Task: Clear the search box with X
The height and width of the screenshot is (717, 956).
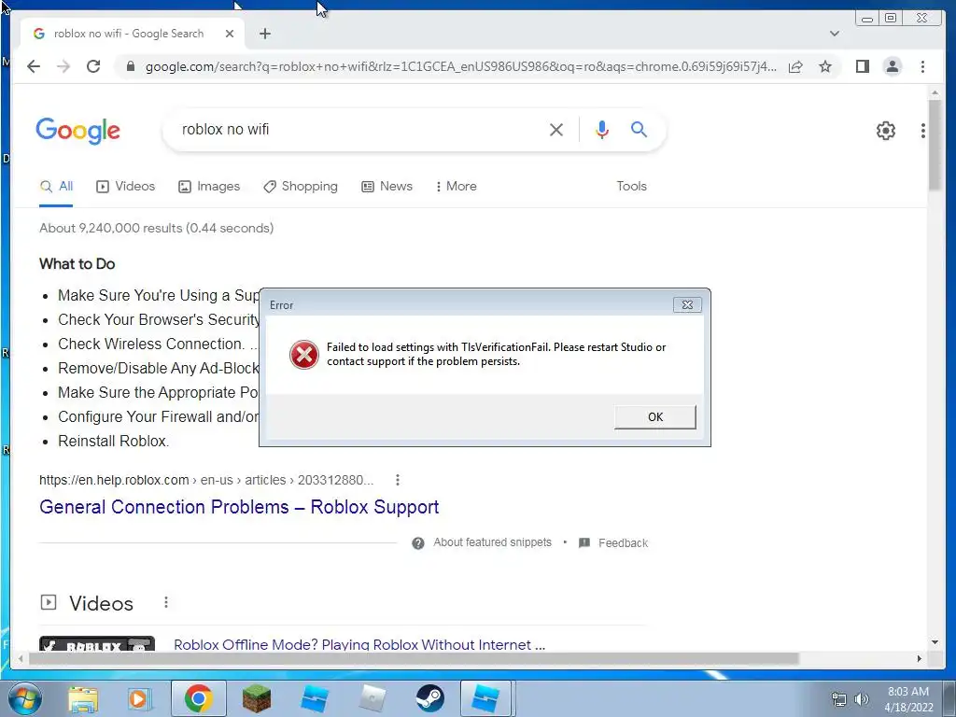Action: (556, 129)
